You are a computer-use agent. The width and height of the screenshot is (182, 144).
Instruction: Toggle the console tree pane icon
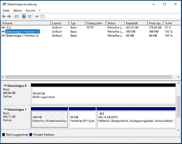(16, 16)
